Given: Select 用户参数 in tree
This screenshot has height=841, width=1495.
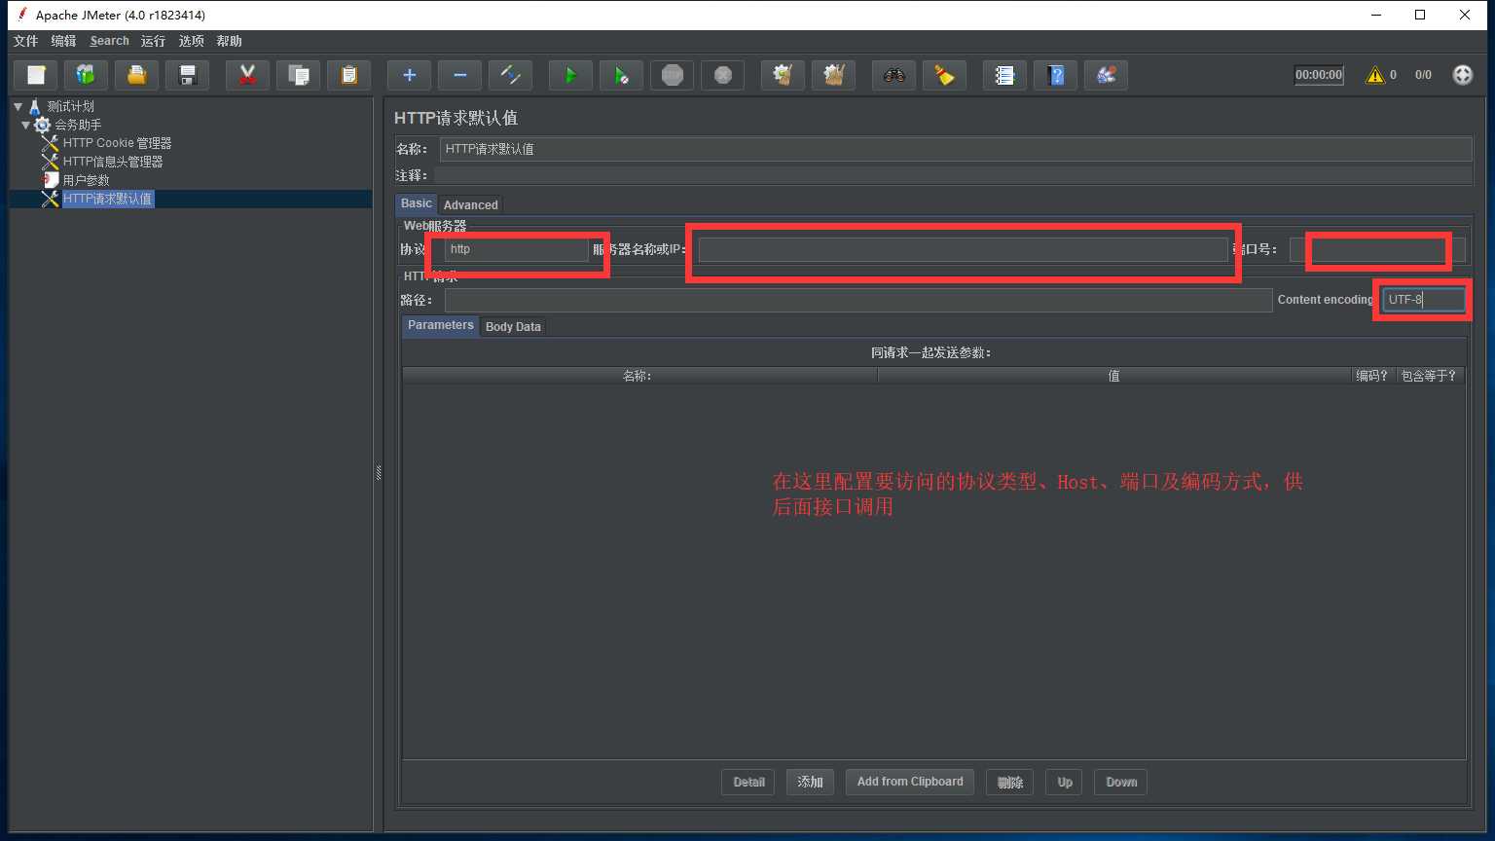Looking at the screenshot, I should (x=86, y=180).
